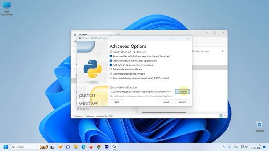Viewport: 269px width, 151px height.
Task: Launch Microsoft Edge from the taskbar
Action: 84,147
